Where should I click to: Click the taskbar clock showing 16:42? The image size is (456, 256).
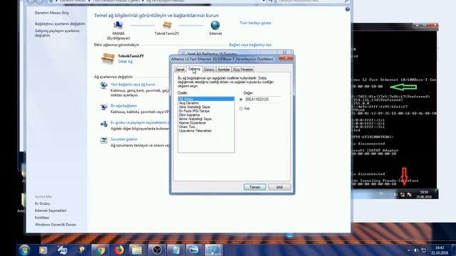tap(440, 250)
